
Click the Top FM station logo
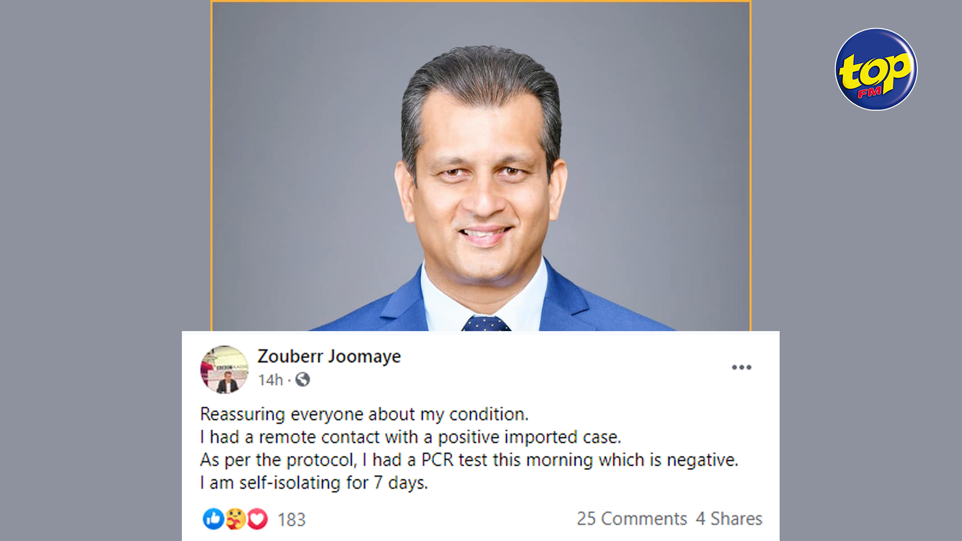(x=876, y=69)
